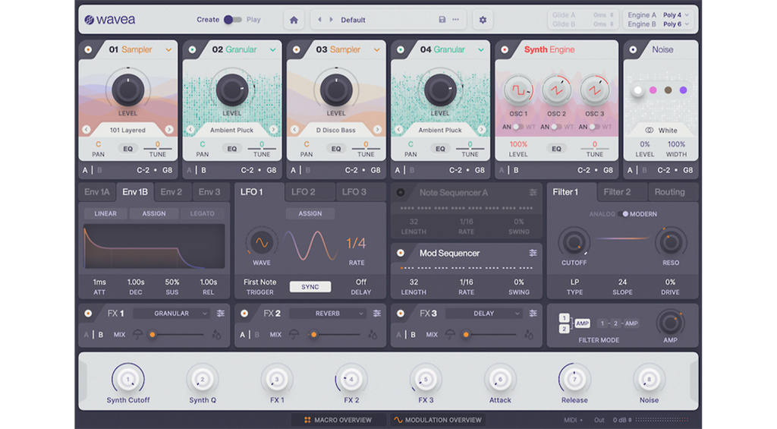Click envelope ASSIGN button
Image resolution: width=777 pixels, height=429 pixels.
click(x=154, y=214)
